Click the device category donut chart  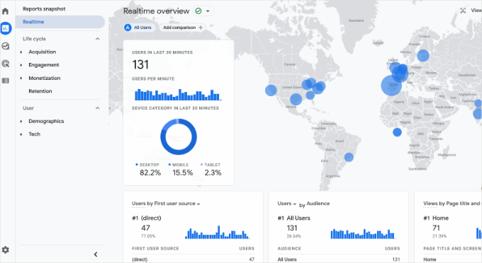pyautogui.click(x=179, y=136)
